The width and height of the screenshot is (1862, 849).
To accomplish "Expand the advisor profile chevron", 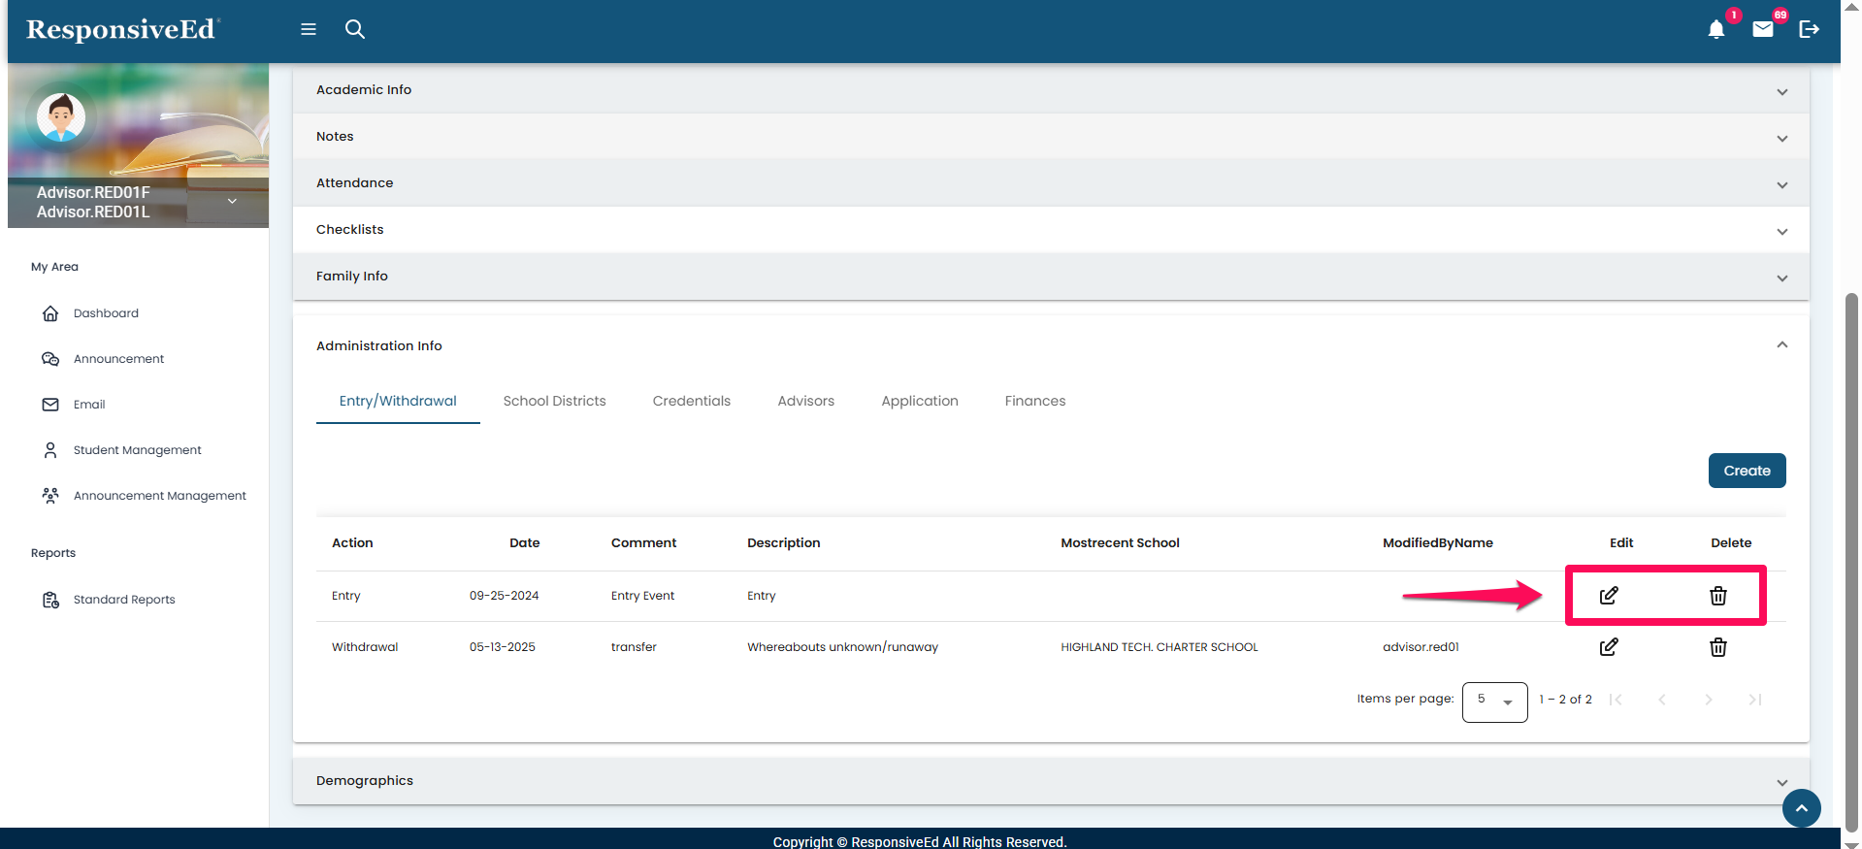I will click(232, 201).
